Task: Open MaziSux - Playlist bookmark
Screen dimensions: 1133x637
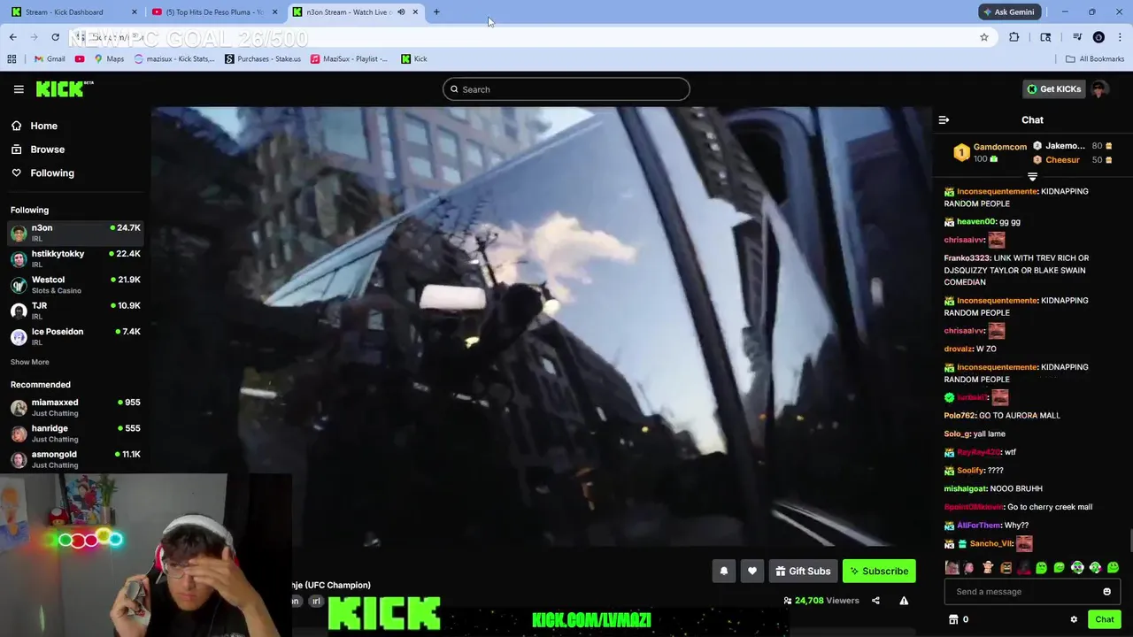Action: [x=349, y=59]
